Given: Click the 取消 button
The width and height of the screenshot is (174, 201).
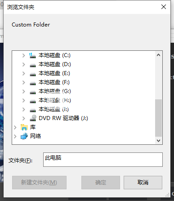Looking at the screenshot, I should pos(143,183).
